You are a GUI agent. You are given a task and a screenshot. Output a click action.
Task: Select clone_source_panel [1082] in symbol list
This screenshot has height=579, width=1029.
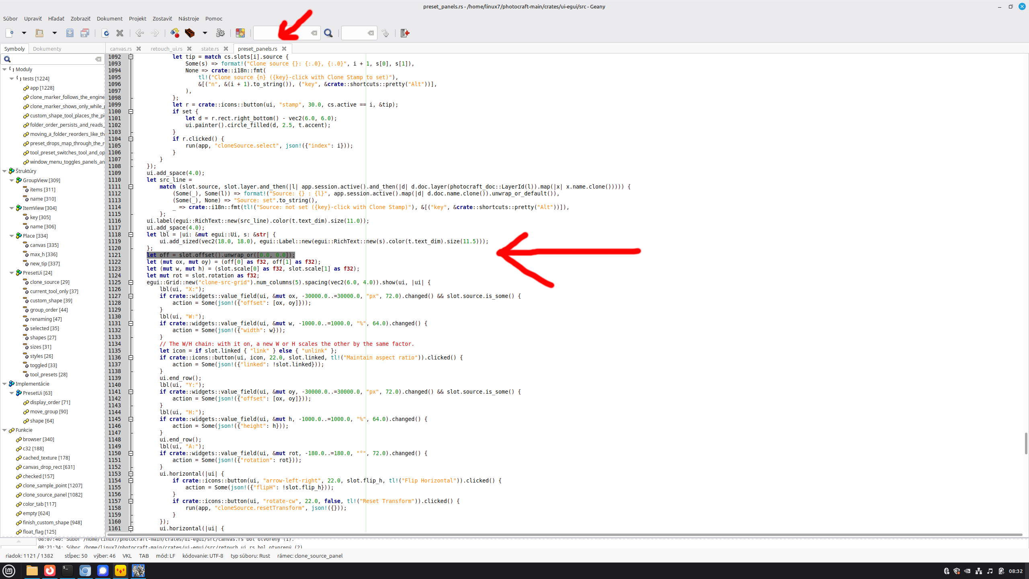tap(53, 495)
